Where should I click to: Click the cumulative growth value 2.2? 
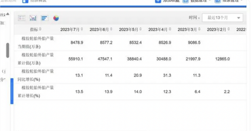(227, 92)
